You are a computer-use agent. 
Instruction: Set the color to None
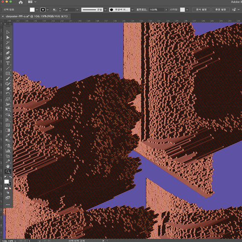coord(10,188)
